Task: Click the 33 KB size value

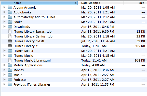Action: (141, 36)
